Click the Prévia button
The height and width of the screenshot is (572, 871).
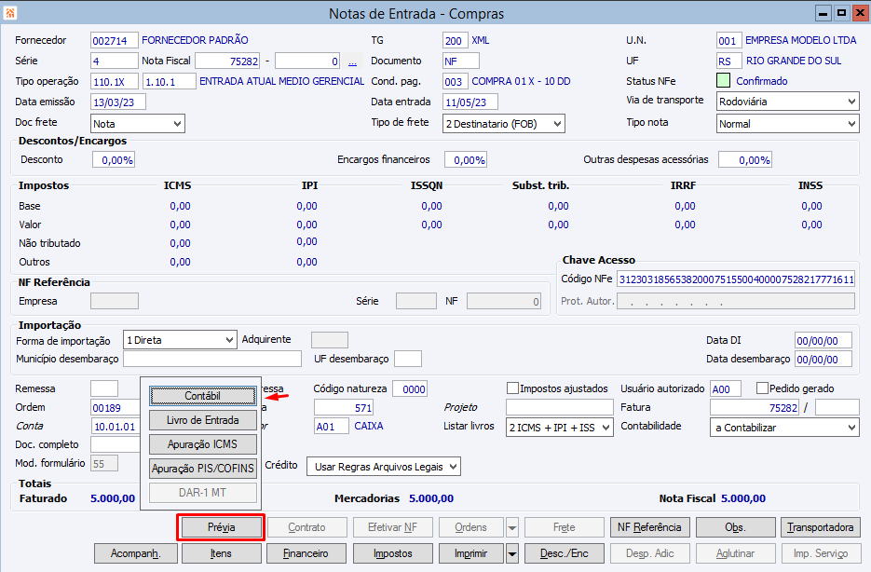click(221, 527)
